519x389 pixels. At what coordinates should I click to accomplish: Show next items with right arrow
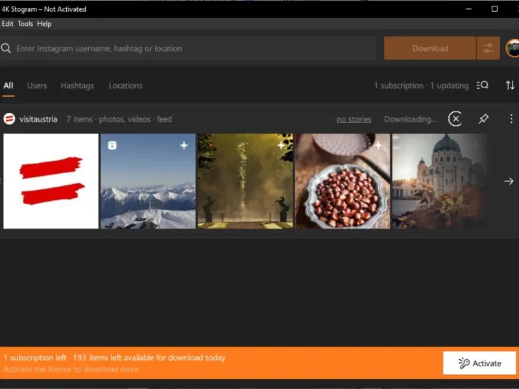[x=509, y=181]
